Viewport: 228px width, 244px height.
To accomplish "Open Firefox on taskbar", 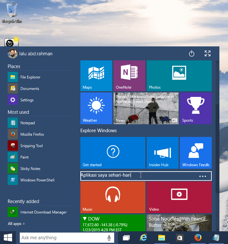I will coord(198,238).
